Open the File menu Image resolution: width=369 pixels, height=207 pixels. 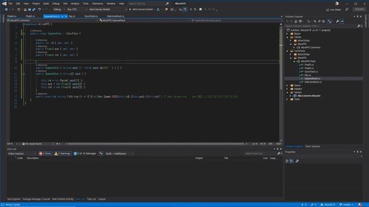coord(10,3)
